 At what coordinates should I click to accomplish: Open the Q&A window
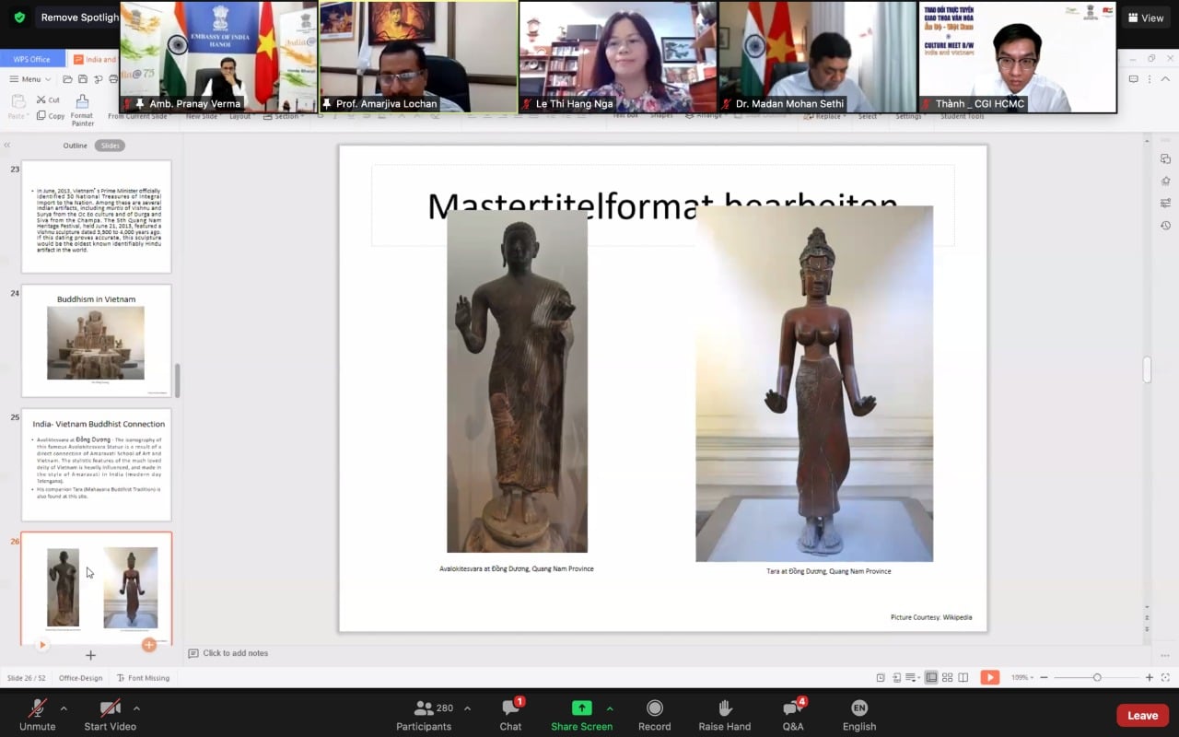pos(792,713)
